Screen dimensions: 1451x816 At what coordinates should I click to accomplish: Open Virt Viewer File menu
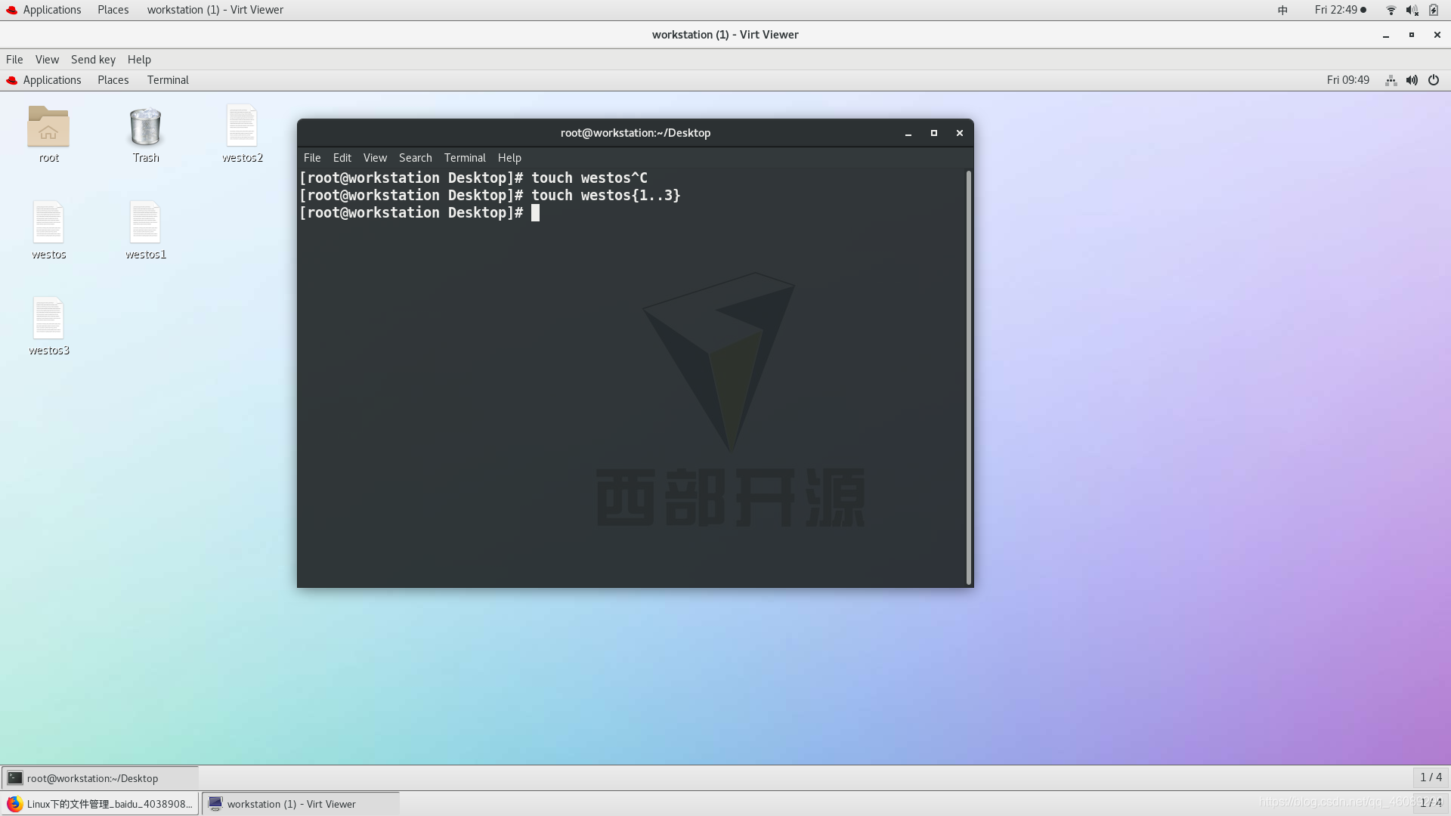(x=14, y=60)
